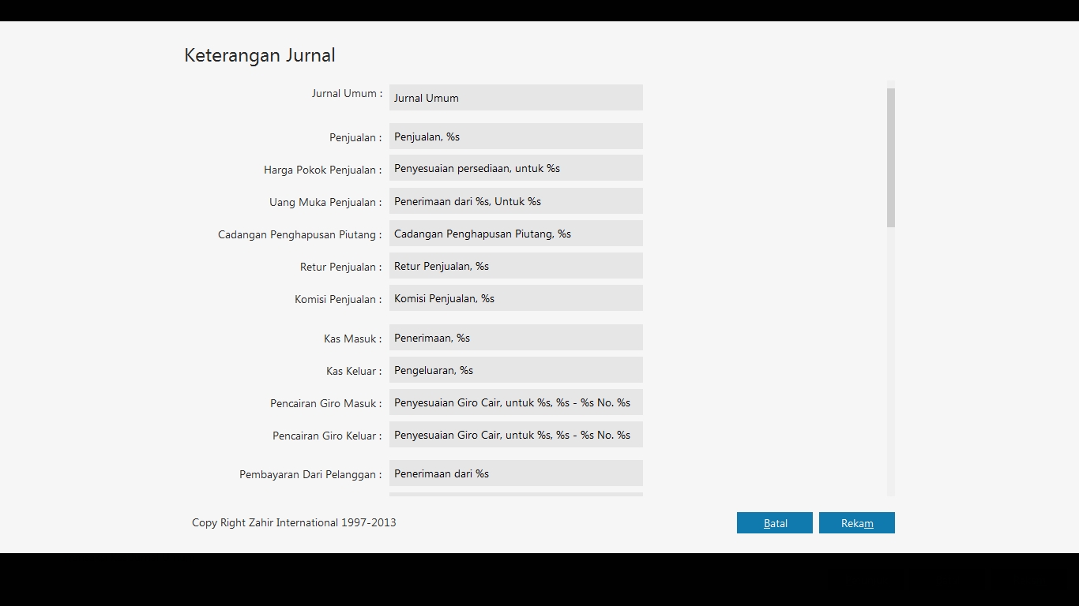
Task: Click the 'Retur Penjualan :' label
Action: tap(340, 267)
